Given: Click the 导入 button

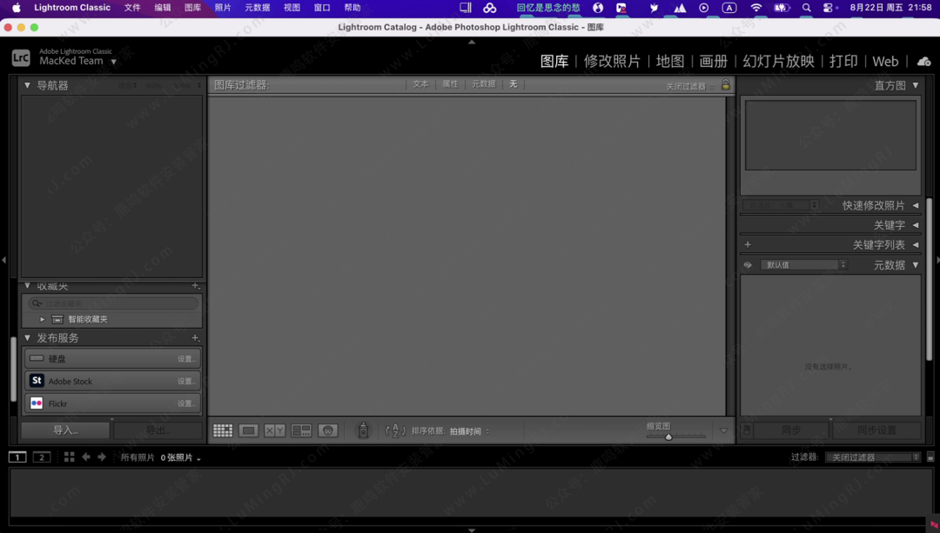Looking at the screenshot, I should tap(64, 430).
